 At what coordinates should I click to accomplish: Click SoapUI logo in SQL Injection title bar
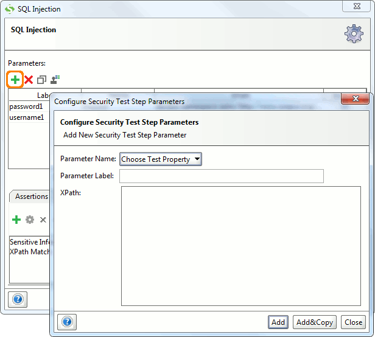[x=10, y=9]
